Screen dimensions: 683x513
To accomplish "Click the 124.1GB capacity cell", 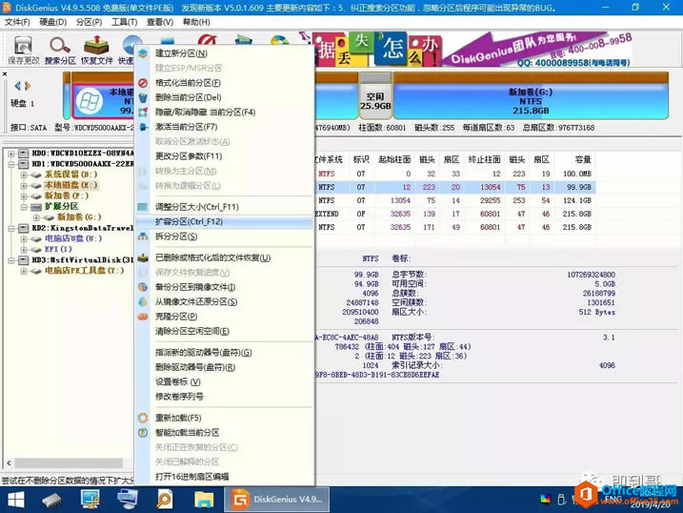I will (x=576, y=200).
